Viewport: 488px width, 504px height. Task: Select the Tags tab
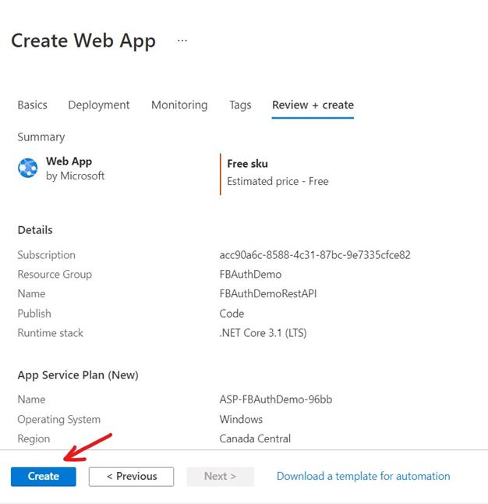pos(240,105)
